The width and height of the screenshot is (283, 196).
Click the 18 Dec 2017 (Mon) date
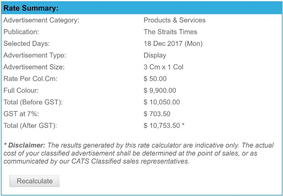click(173, 43)
